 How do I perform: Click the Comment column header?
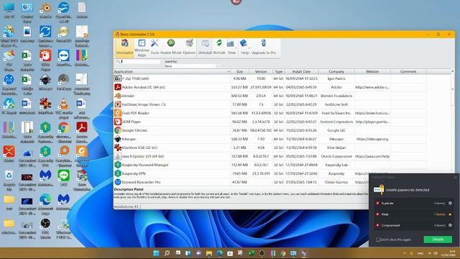(408, 72)
